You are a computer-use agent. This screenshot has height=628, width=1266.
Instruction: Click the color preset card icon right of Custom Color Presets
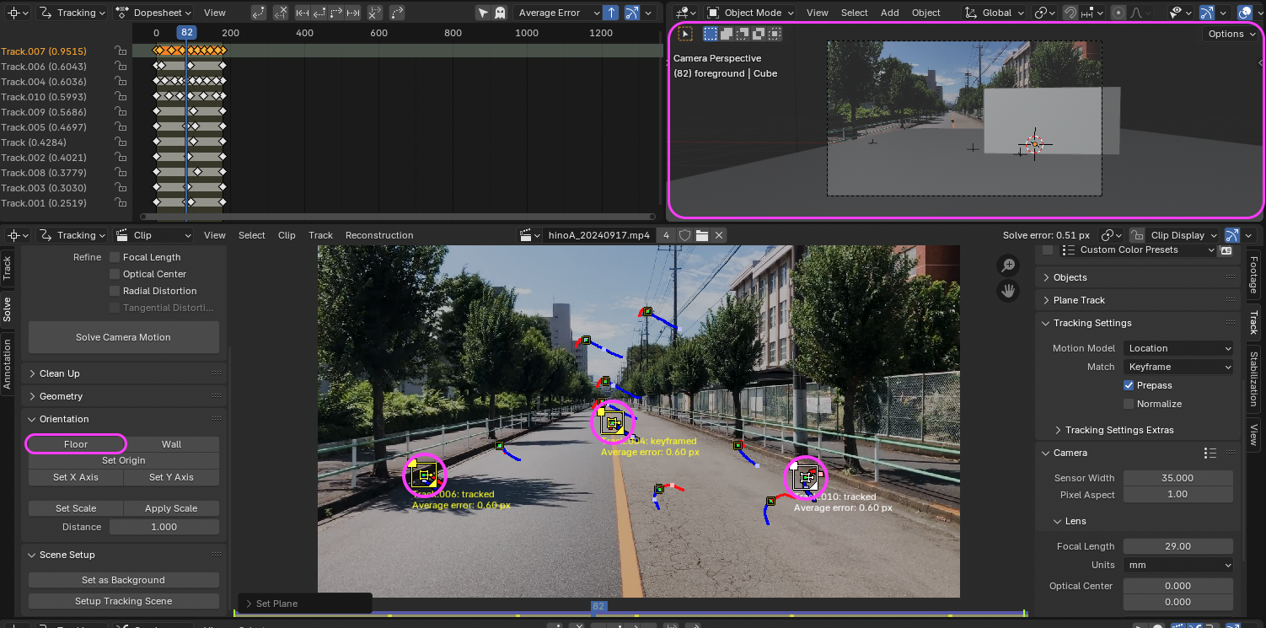[x=1226, y=250]
